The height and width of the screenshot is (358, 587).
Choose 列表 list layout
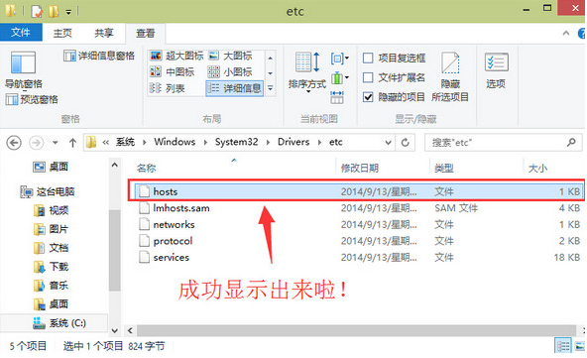tap(168, 88)
